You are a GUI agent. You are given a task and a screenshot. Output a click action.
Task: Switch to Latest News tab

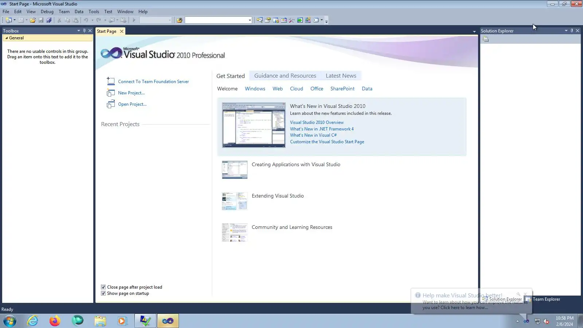click(x=341, y=76)
